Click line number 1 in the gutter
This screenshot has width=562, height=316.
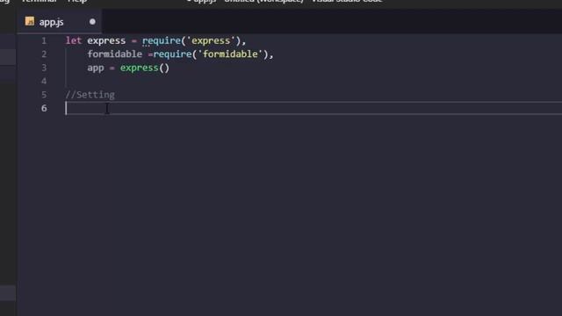pyautogui.click(x=44, y=41)
